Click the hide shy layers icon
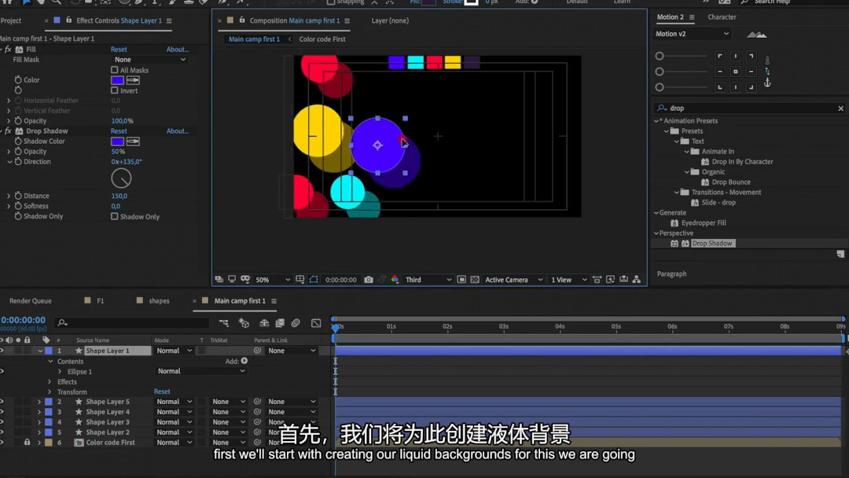Viewport: 849px width, 478px height. (x=264, y=322)
